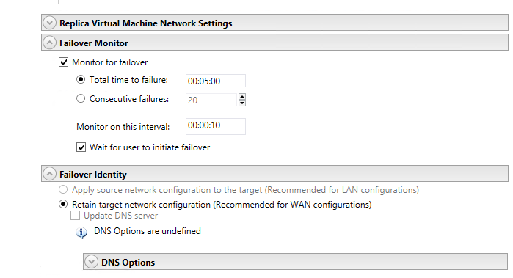
Task: Click the Monitor on this interval field
Action: click(x=216, y=126)
